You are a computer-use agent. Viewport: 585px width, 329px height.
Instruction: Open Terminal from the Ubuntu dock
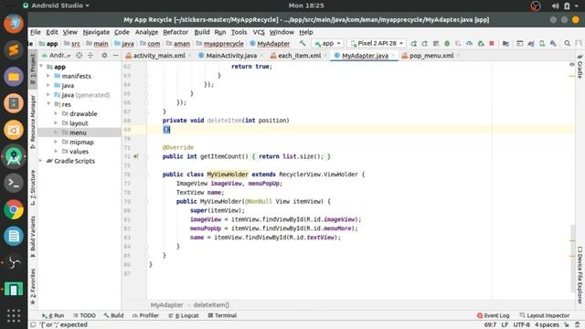point(14,183)
